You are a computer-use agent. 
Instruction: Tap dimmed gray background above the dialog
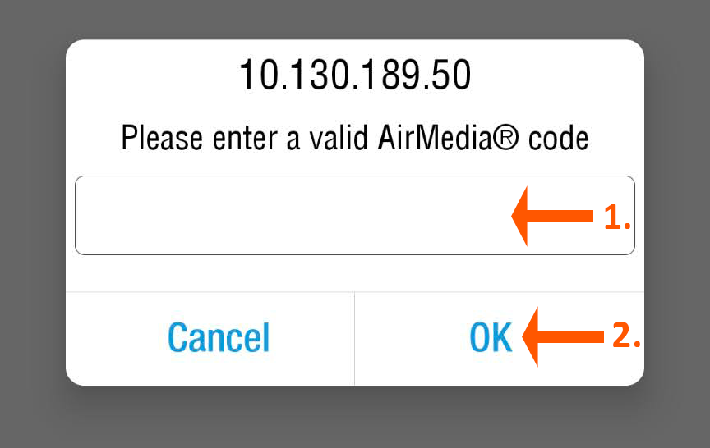[x=354, y=18]
